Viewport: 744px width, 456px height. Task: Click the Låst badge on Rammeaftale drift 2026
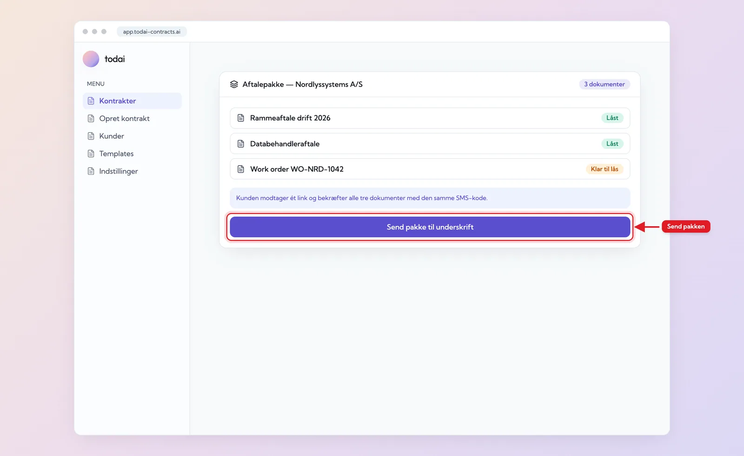click(x=612, y=118)
